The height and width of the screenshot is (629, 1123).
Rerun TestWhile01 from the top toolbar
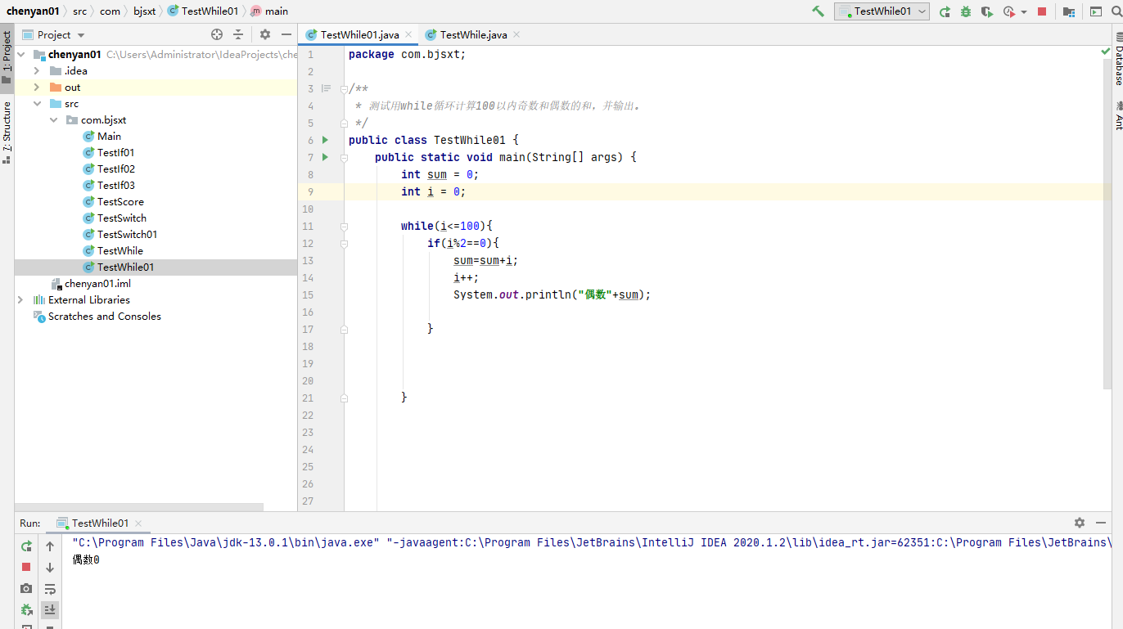(x=945, y=11)
